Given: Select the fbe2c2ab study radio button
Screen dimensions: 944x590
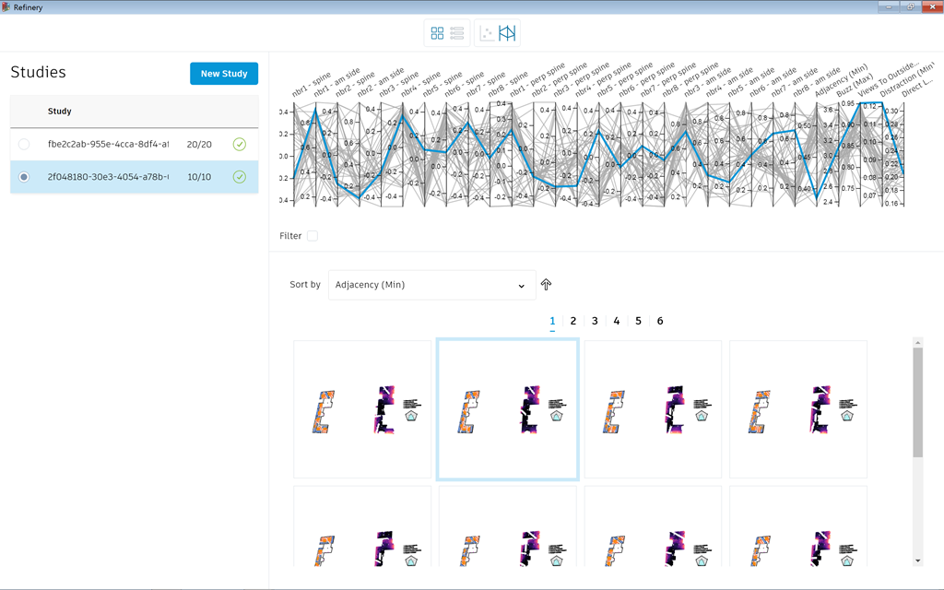Looking at the screenshot, I should 24,144.
